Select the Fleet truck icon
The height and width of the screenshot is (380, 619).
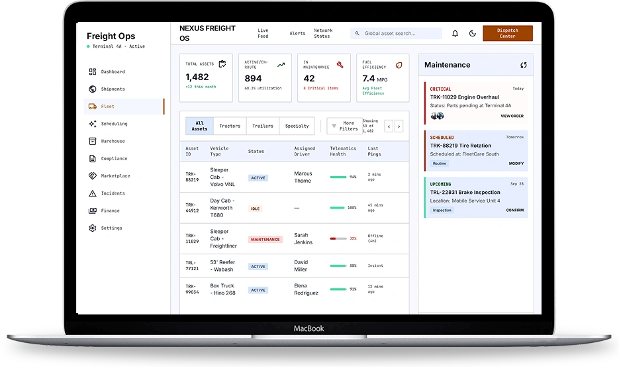(x=93, y=106)
